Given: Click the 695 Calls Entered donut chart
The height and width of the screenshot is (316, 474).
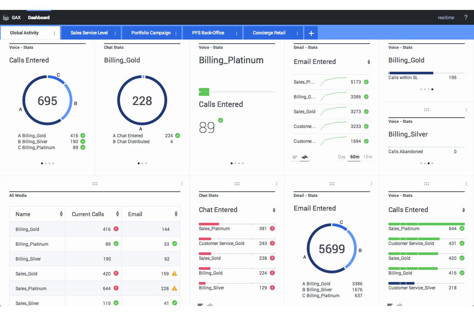Looking at the screenshot, I should click(x=47, y=101).
